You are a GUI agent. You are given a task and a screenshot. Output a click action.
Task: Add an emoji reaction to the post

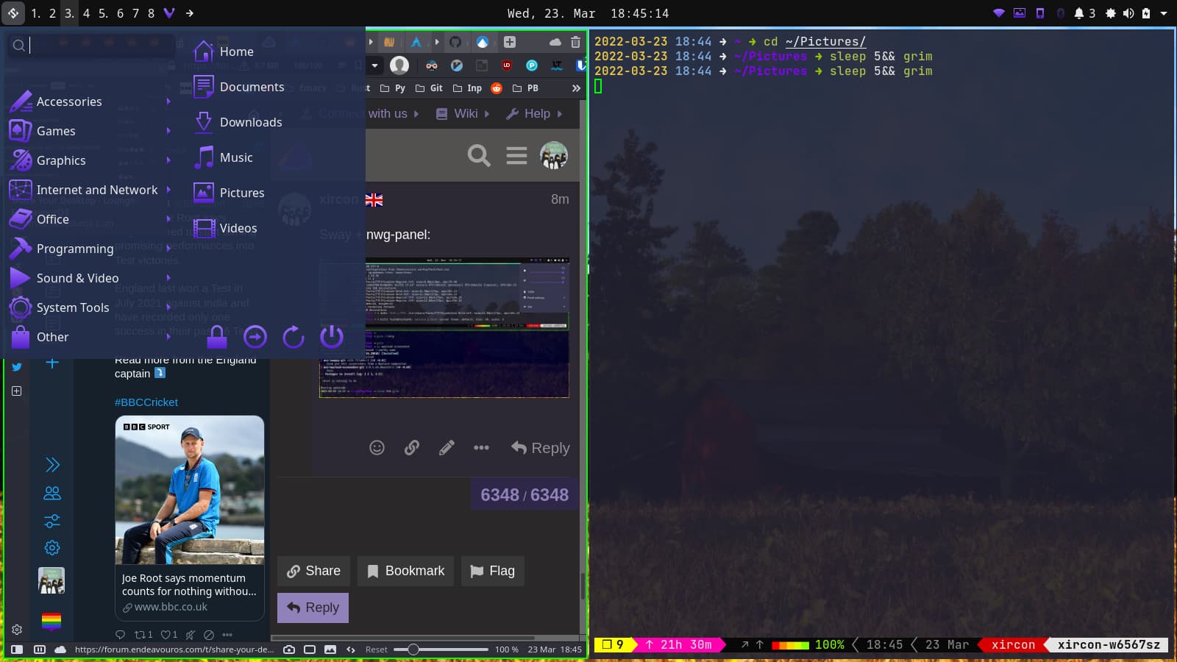[x=377, y=447]
